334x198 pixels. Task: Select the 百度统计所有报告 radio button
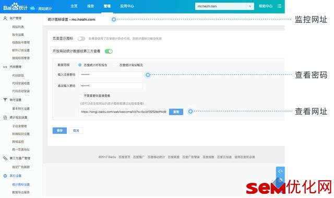[80, 65]
